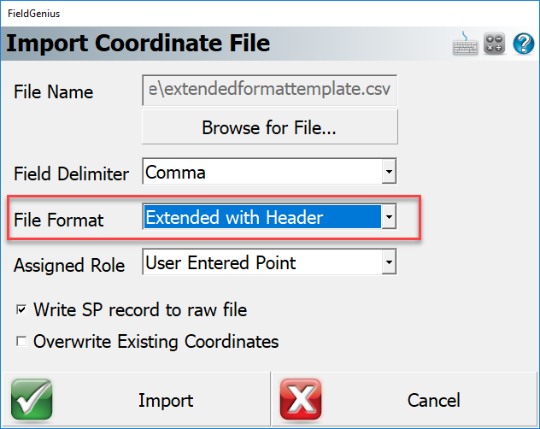This screenshot has height=429, width=540.
Task: Click the 'User Entered Point' role box
Action: (261, 263)
